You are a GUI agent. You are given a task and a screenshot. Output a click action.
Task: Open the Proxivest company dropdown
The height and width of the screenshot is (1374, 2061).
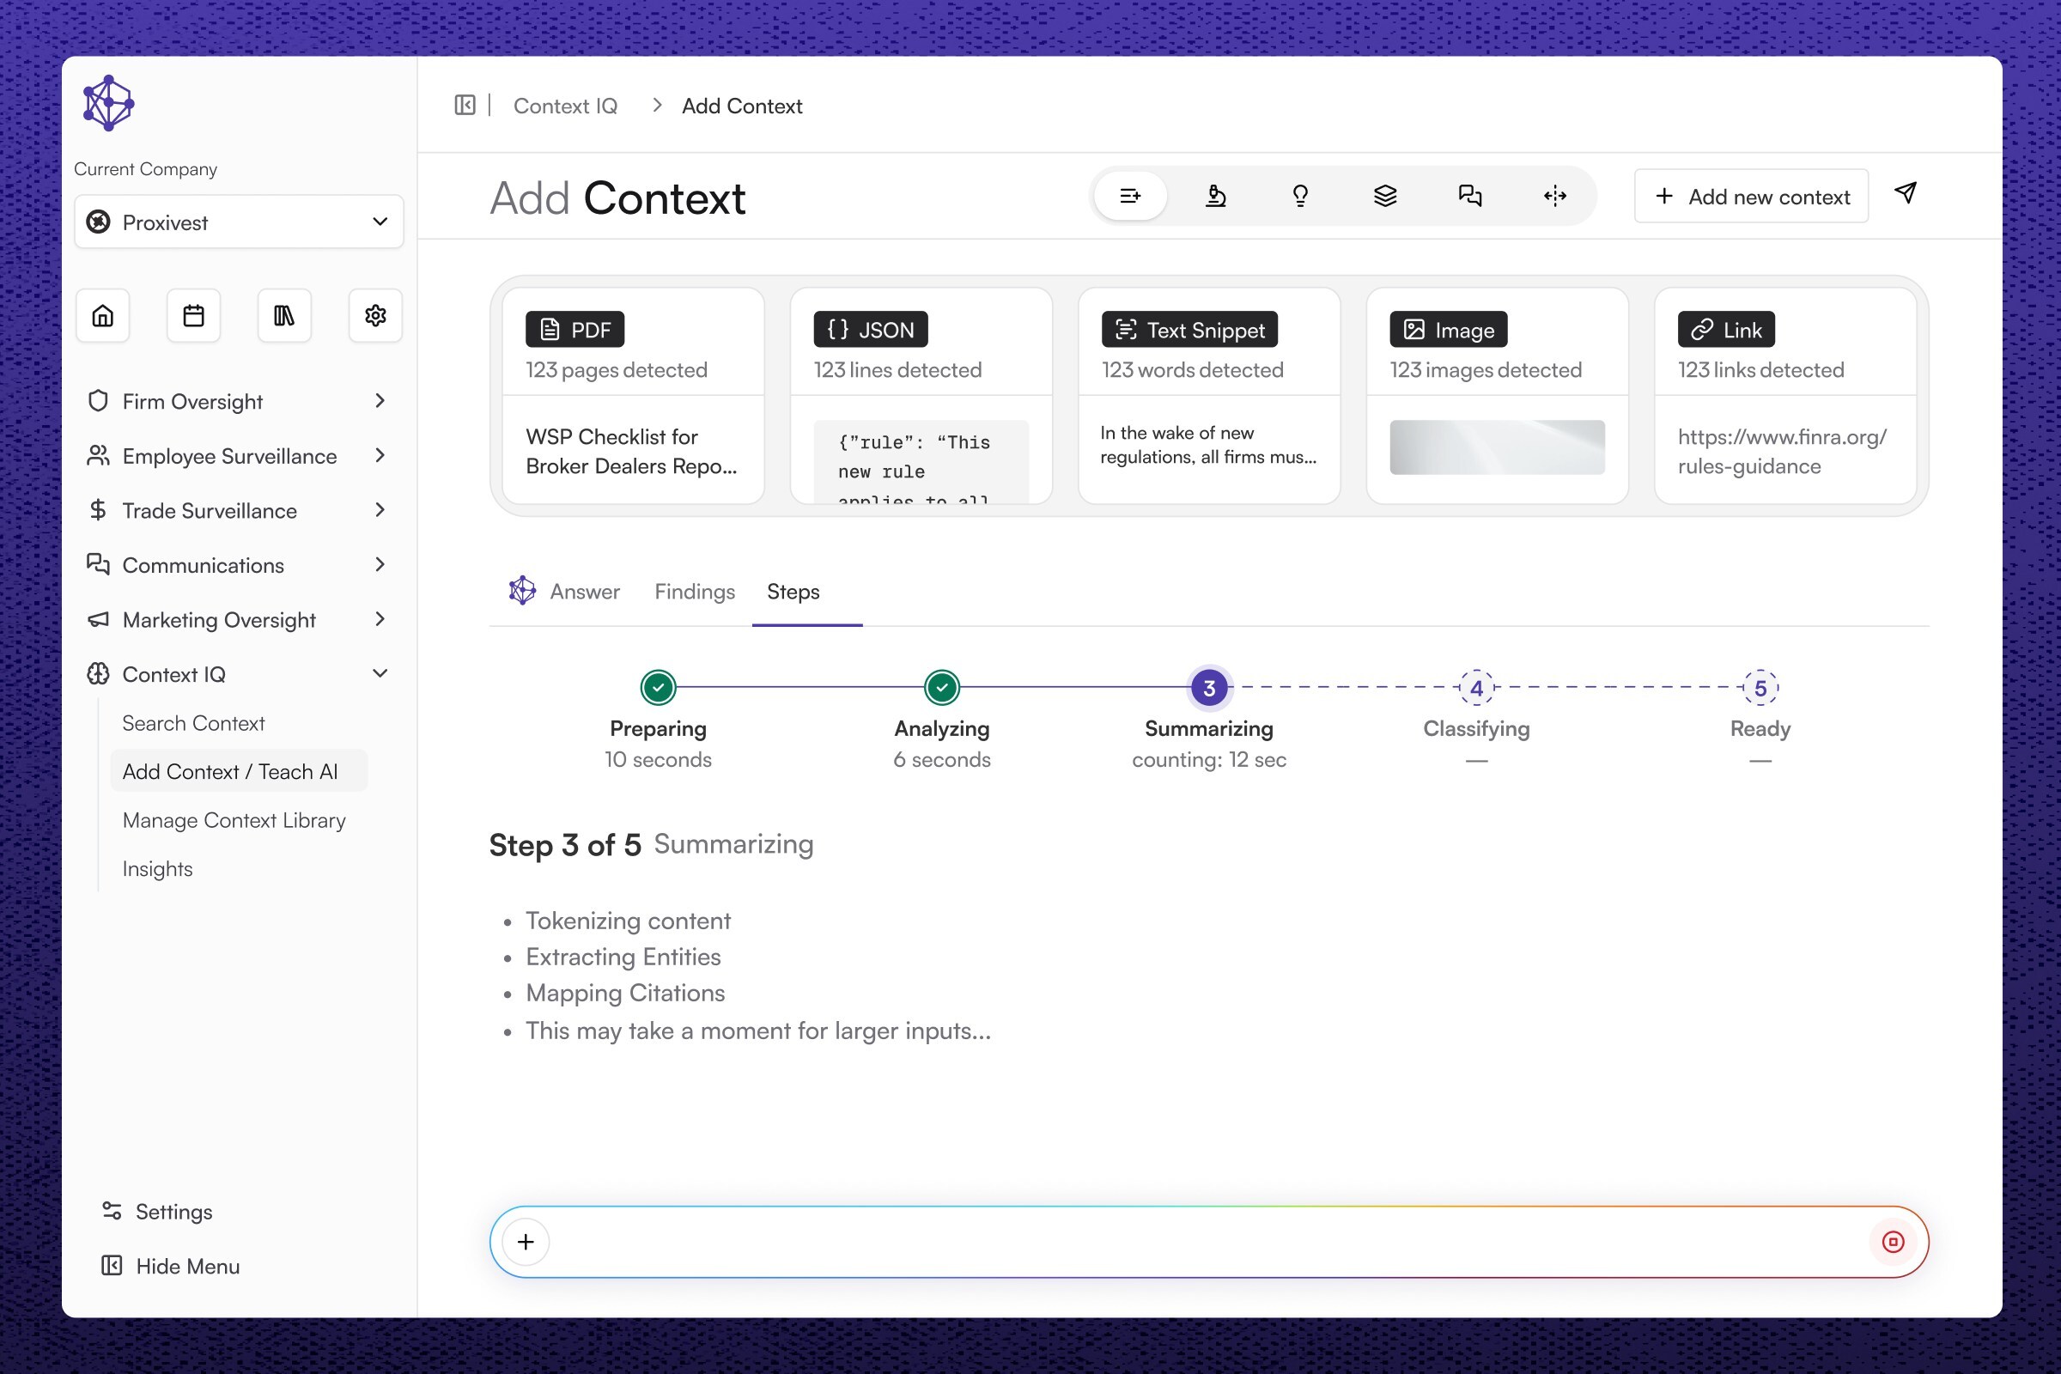point(239,222)
